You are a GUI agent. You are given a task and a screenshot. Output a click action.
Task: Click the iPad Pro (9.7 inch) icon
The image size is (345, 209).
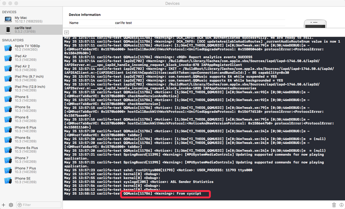click(x=8, y=78)
